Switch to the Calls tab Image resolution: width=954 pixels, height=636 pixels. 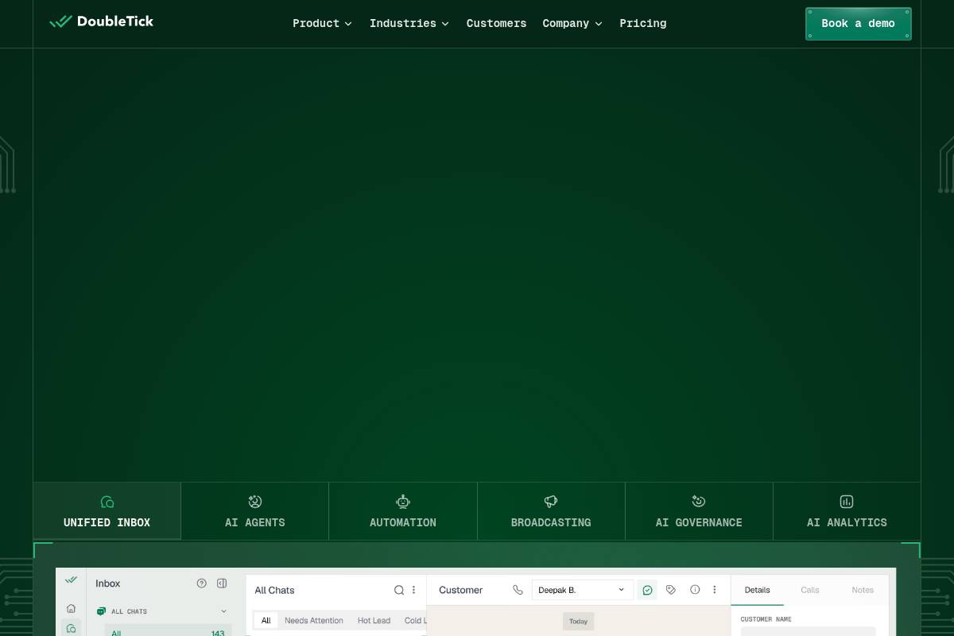click(810, 590)
